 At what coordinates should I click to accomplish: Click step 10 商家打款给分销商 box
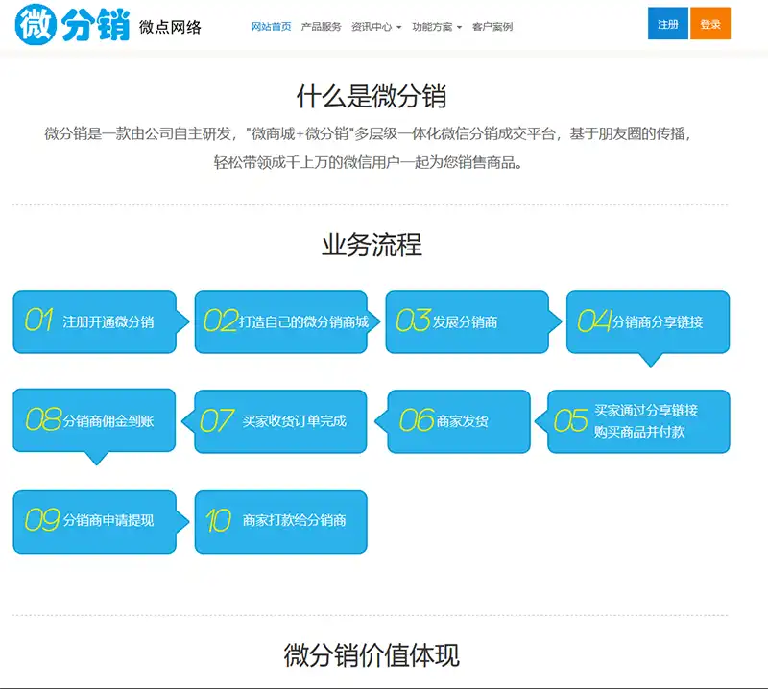(280, 521)
